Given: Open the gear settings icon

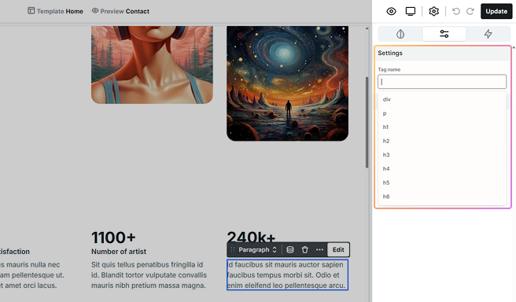Looking at the screenshot, I should pos(433,12).
